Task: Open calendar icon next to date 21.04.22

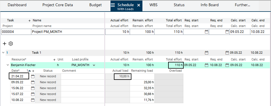Action: pyautogui.click(x=33, y=76)
